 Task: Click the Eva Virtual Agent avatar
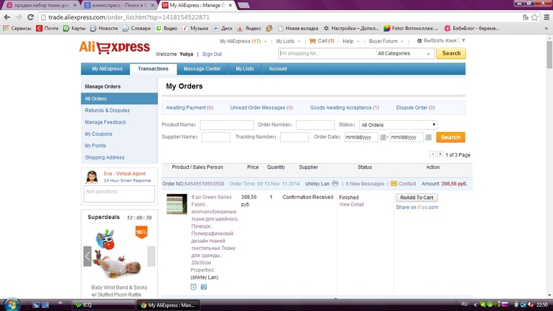coord(91,177)
